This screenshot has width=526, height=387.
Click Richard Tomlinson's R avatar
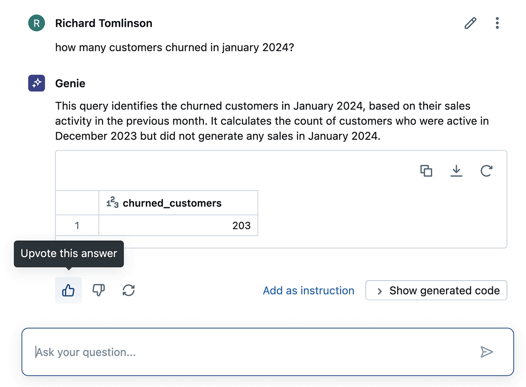coord(37,23)
